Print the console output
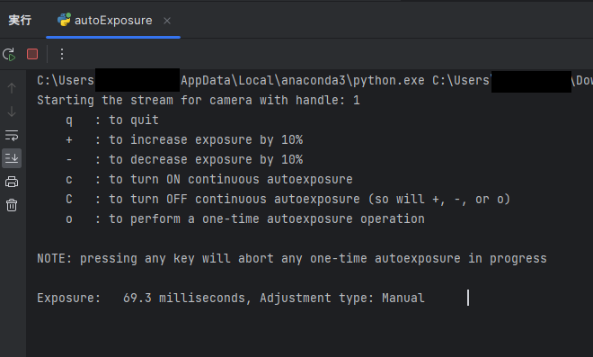The height and width of the screenshot is (357, 593). 12,182
